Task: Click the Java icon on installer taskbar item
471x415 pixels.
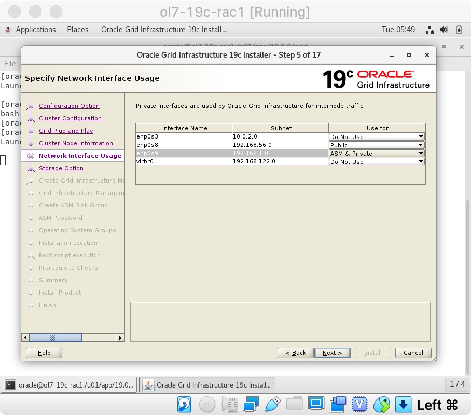Action: pyautogui.click(x=148, y=385)
